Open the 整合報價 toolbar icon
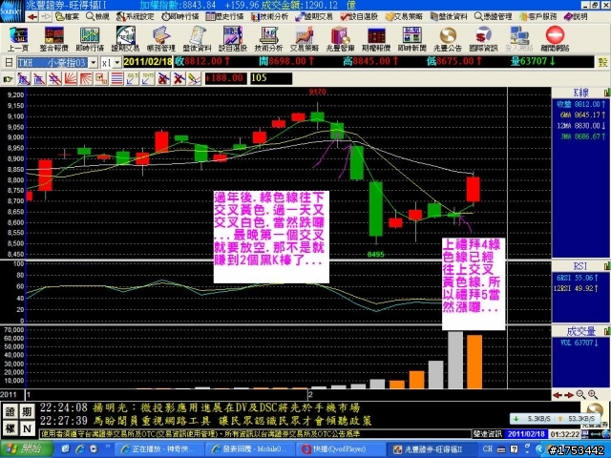The image size is (611, 458). point(53,39)
